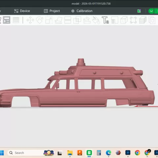Click the green grid icon at top right

point(139,11)
